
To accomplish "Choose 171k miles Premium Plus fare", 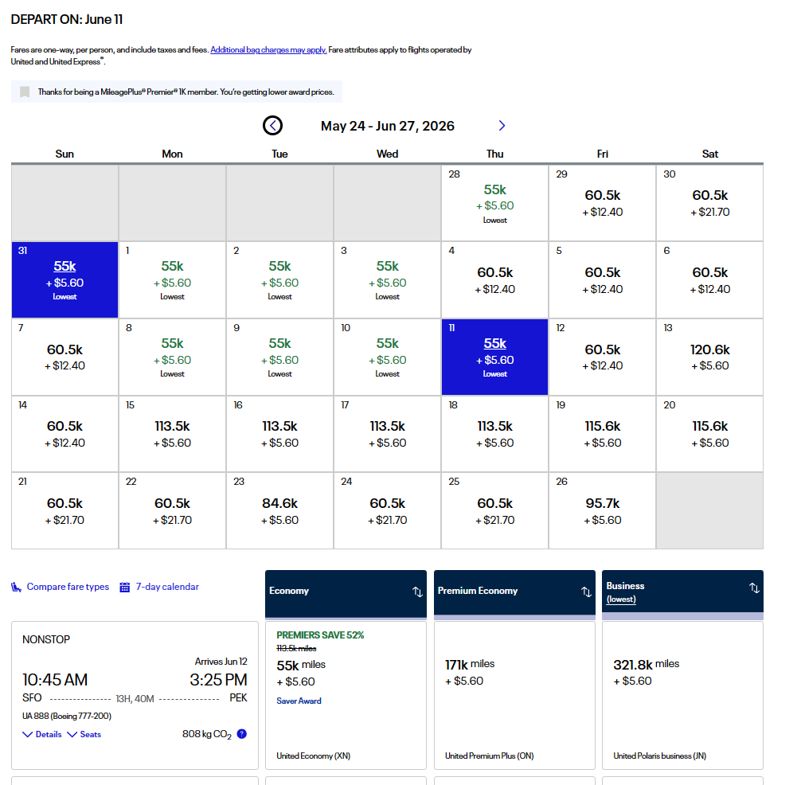I will 514,693.
